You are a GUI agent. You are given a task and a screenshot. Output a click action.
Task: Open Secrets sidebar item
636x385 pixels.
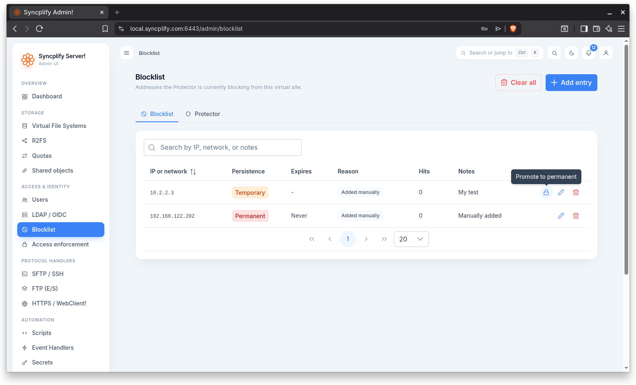click(61, 362)
